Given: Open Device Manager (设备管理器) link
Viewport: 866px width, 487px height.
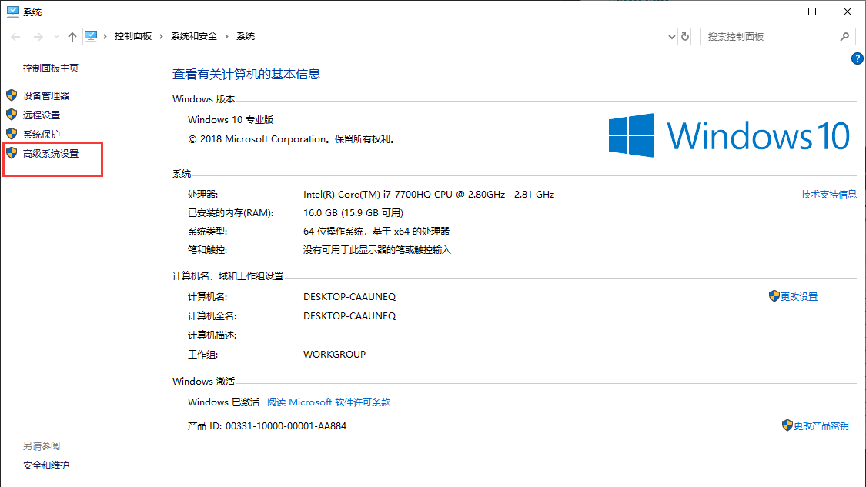Looking at the screenshot, I should [46, 95].
